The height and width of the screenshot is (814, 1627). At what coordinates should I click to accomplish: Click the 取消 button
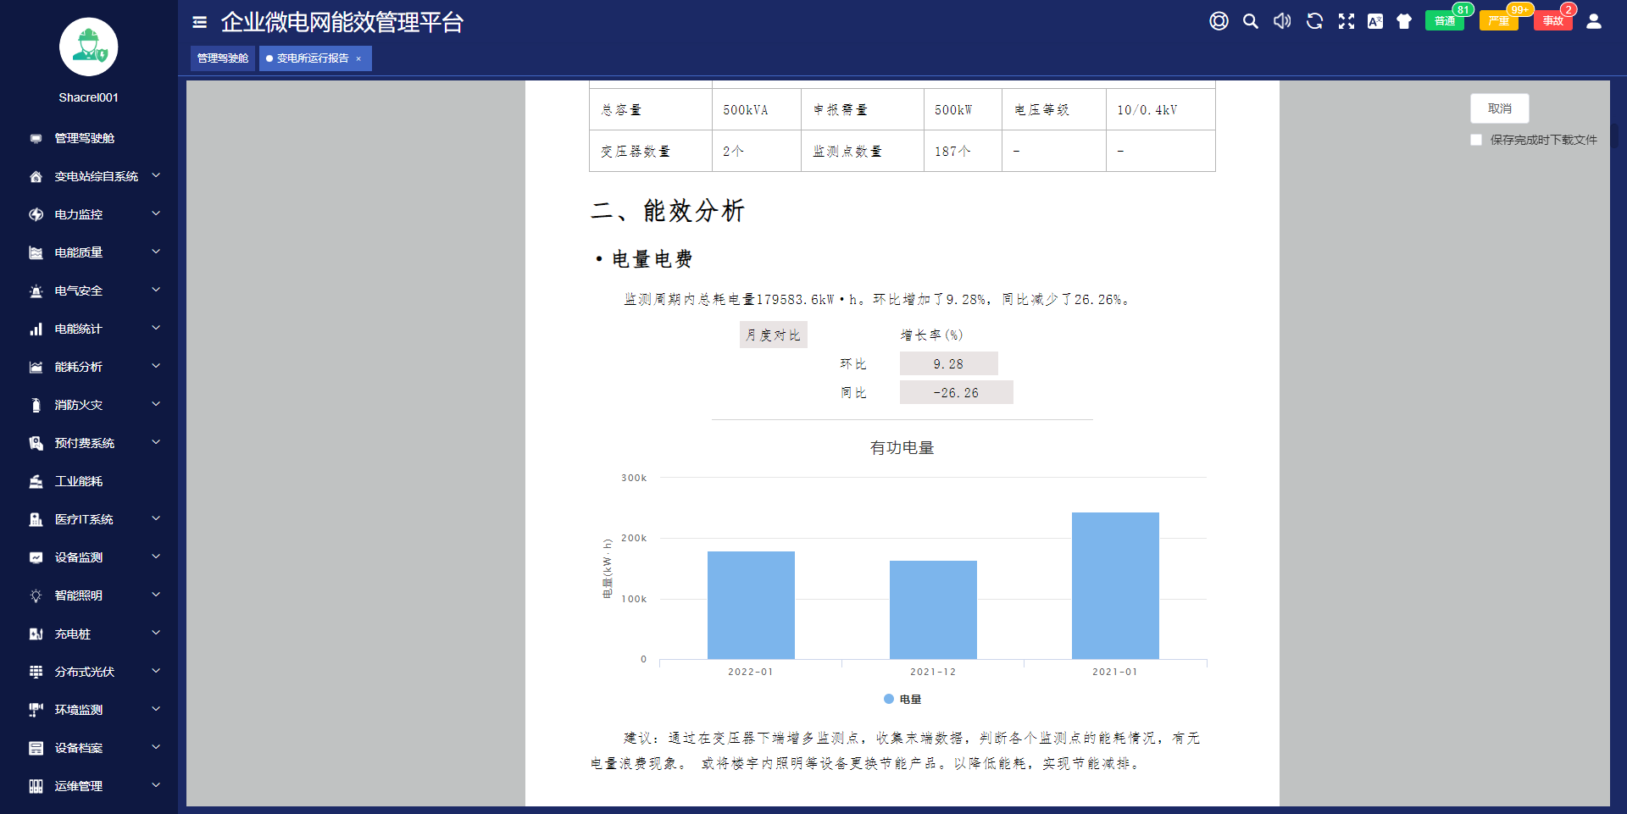(1499, 108)
